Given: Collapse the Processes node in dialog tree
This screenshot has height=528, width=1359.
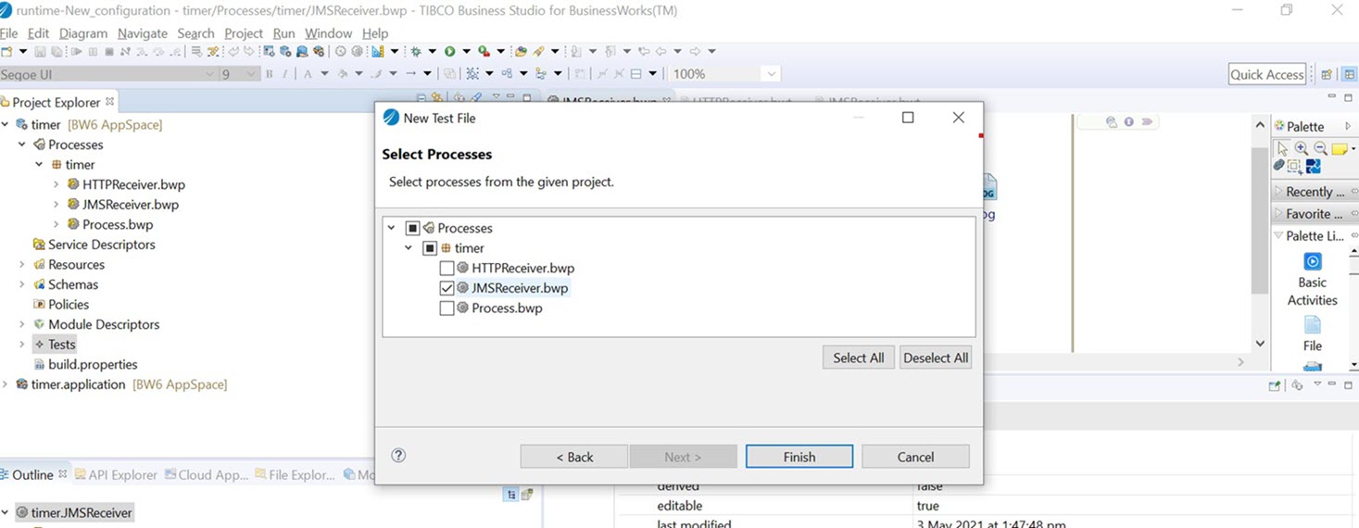Looking at the screenshot, I should 392,228.
